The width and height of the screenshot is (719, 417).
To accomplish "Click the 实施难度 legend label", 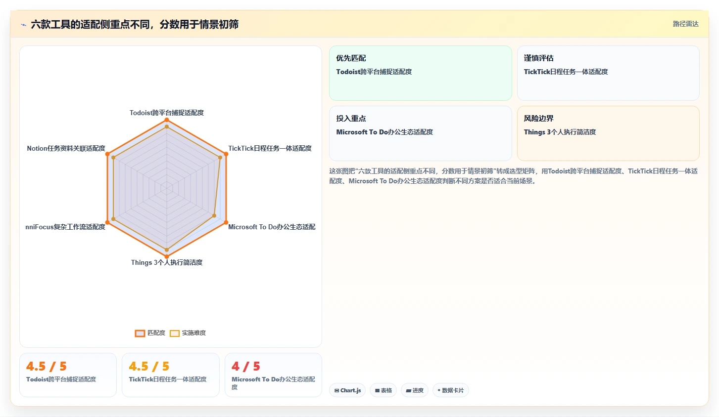I will 194,333.
